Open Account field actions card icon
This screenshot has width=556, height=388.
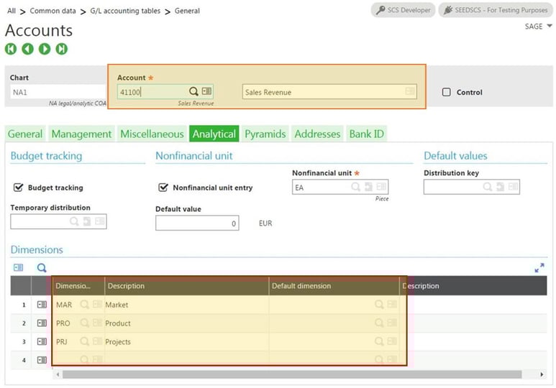pyautogui.click(x=206, y=91)
